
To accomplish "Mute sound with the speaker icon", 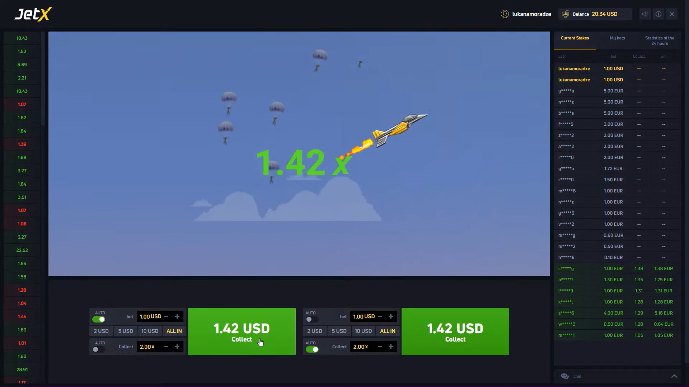I will click(x=645, y=14).
